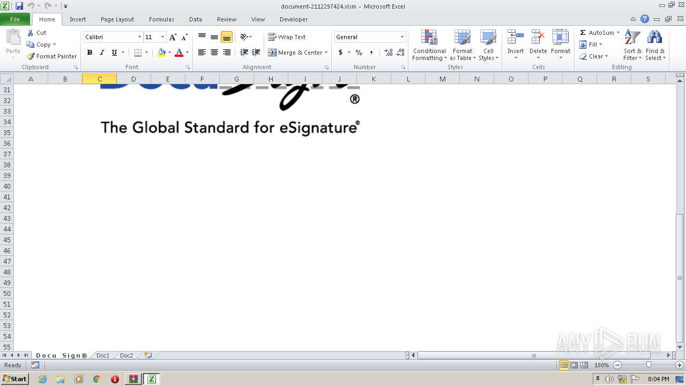Pick the Fill Color yellow swatch
686x386 pixels.
pos(161,53)
